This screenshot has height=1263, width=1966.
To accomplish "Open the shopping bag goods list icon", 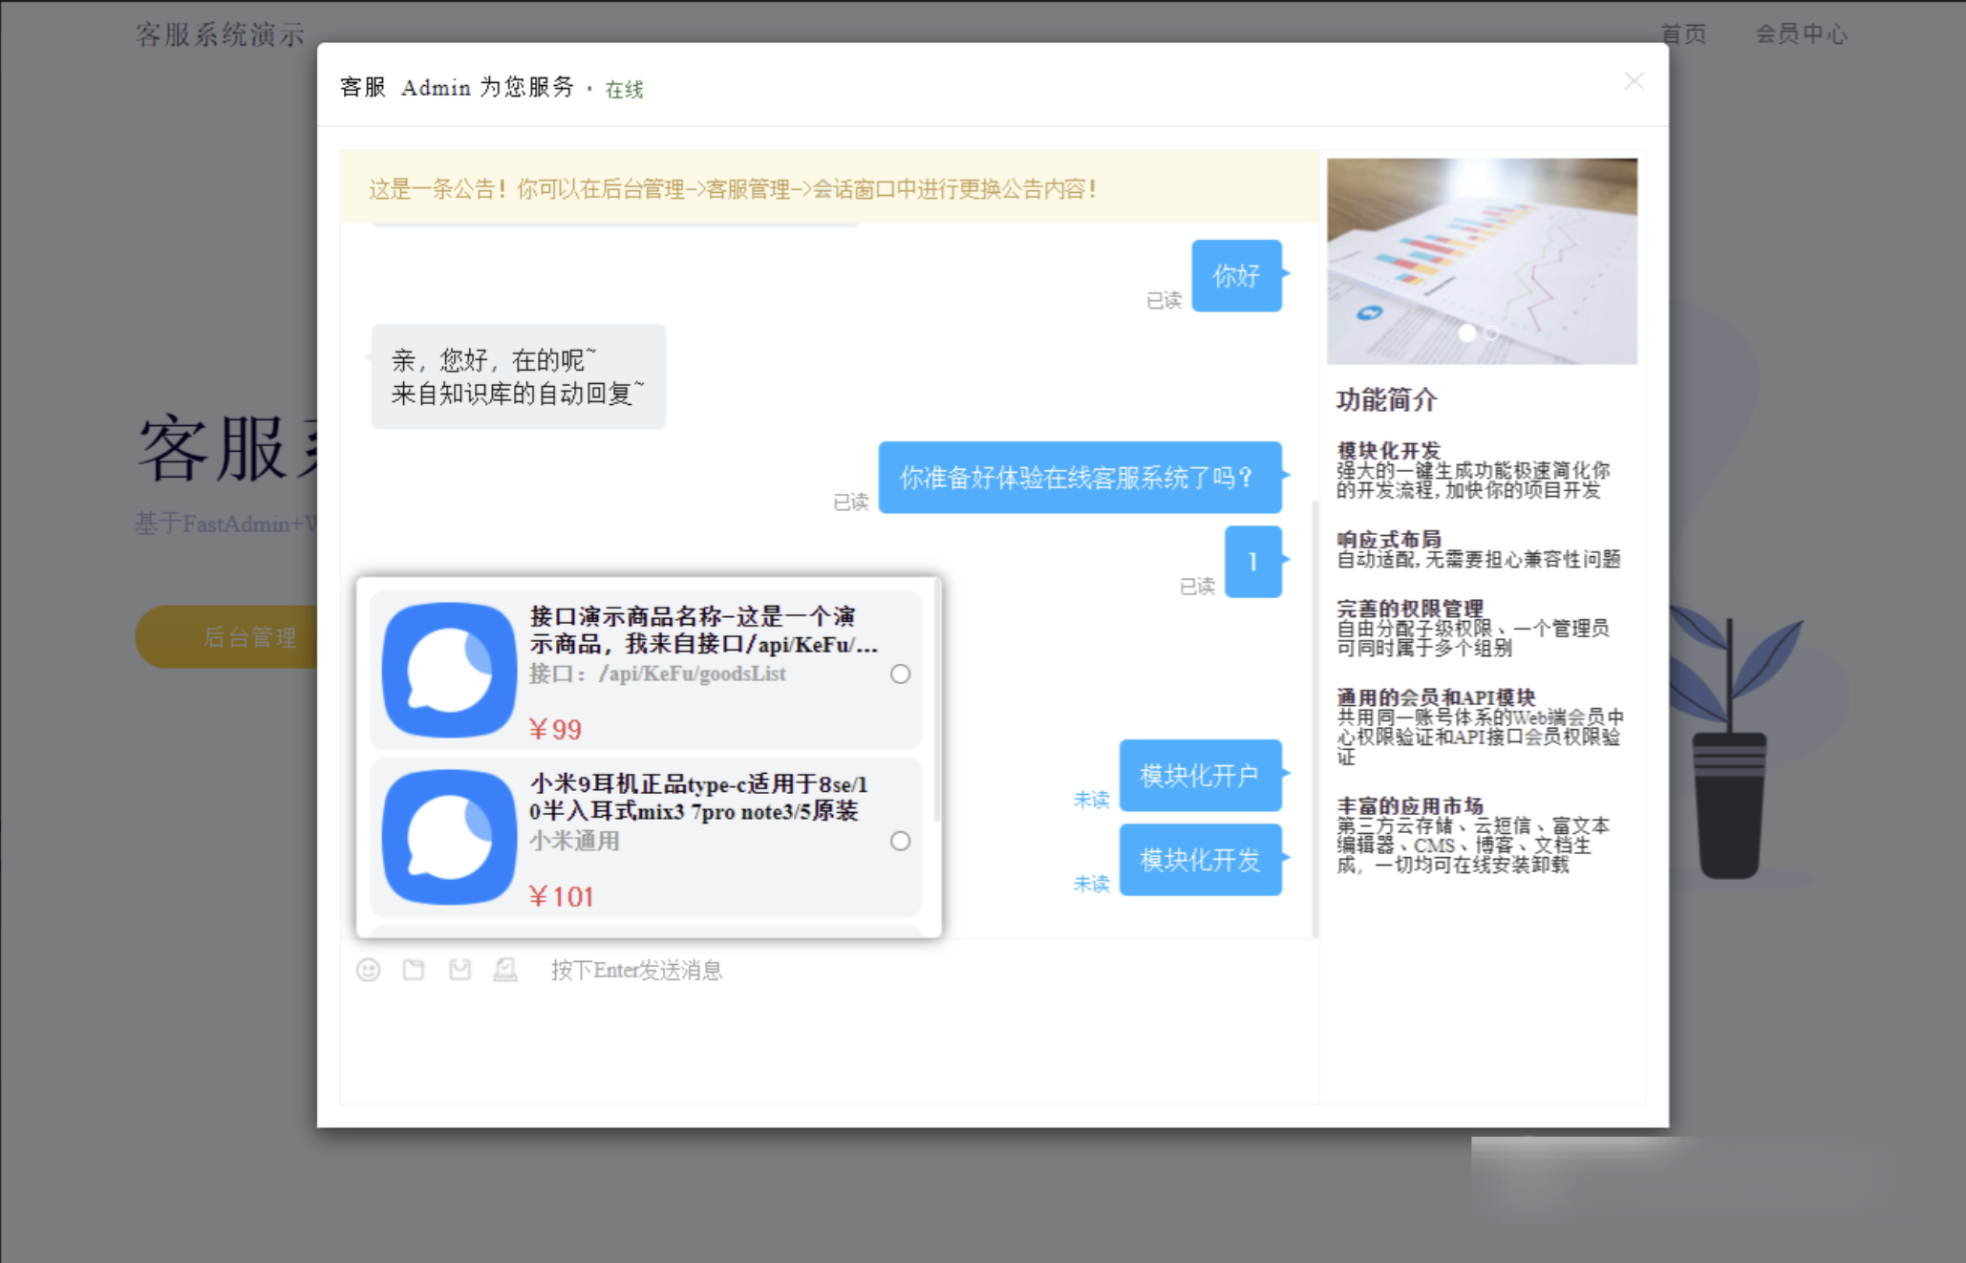I will 459,969.
